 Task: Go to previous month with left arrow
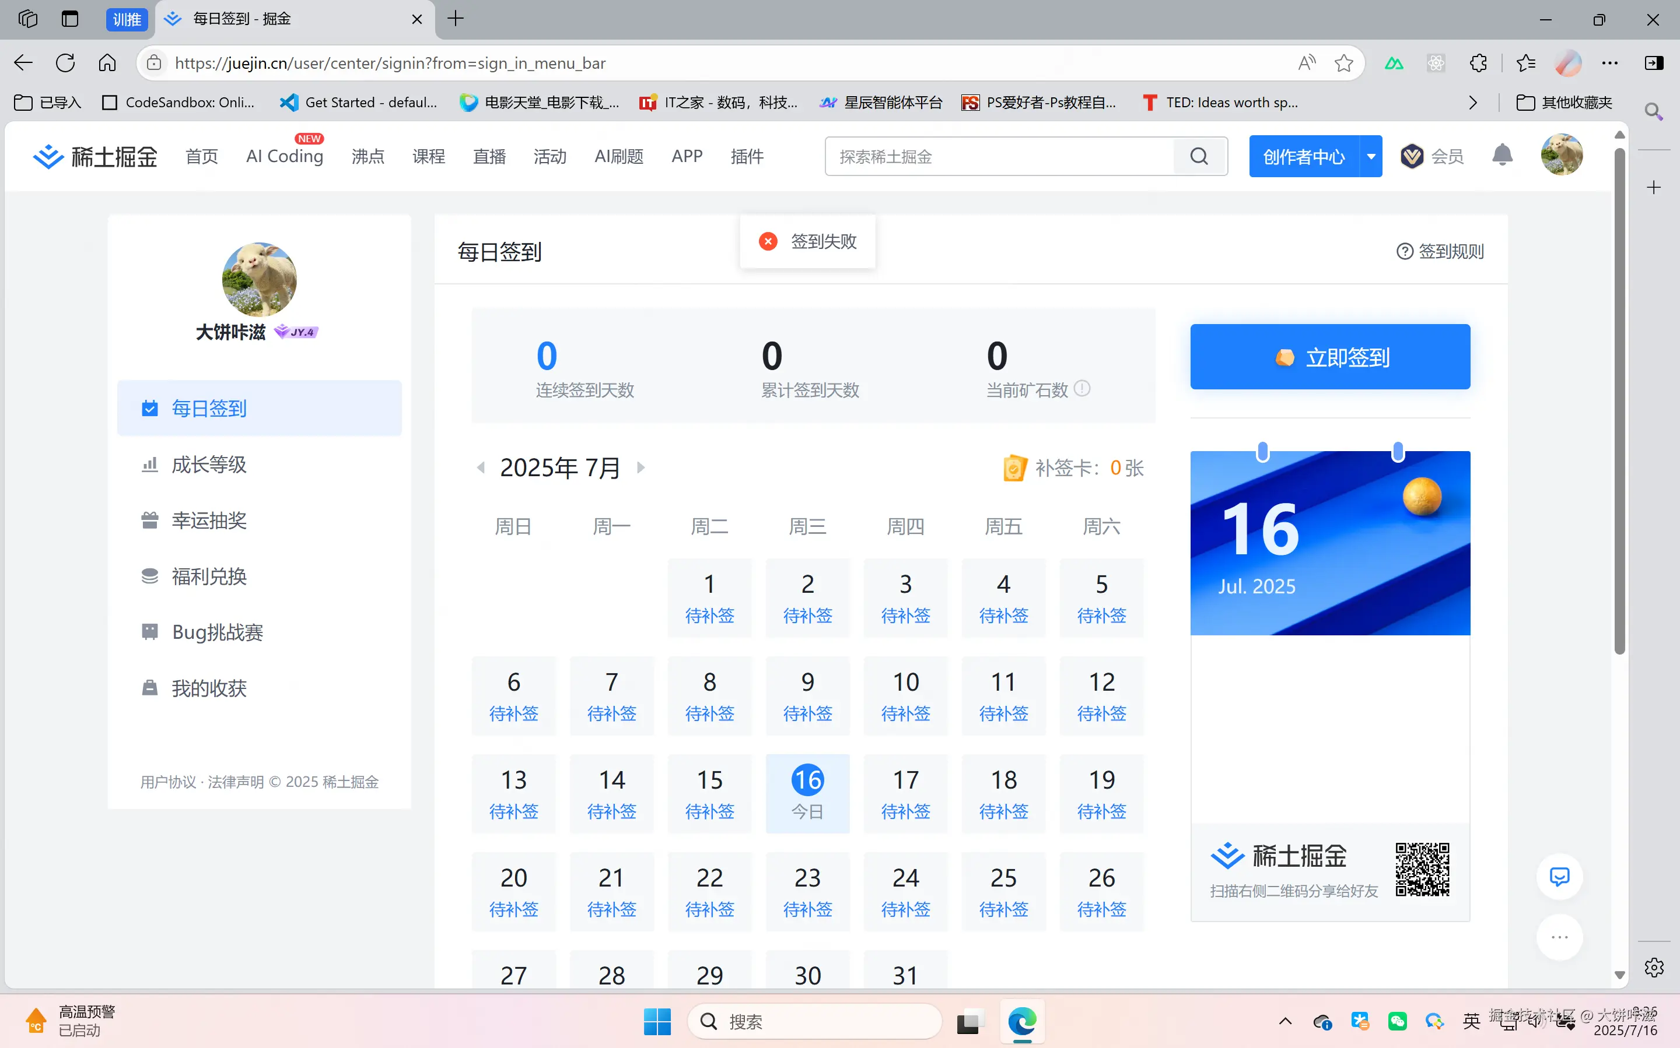click(x=481, y=467)
